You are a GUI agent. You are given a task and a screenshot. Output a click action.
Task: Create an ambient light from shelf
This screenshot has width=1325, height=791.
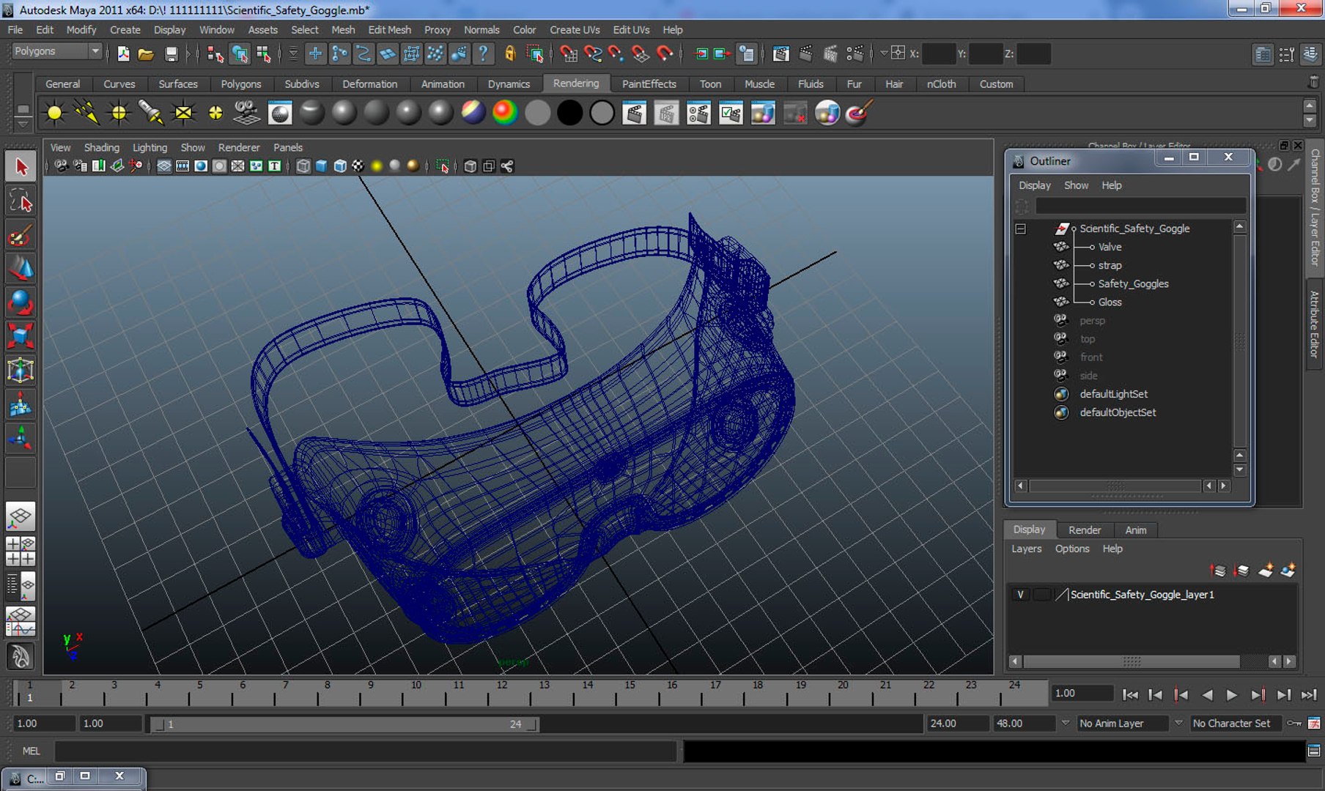[x=55, y=113]
